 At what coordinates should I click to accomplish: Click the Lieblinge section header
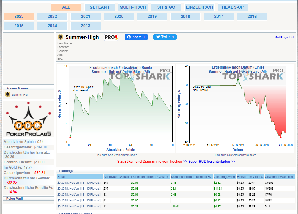click(x=176, y=171)
